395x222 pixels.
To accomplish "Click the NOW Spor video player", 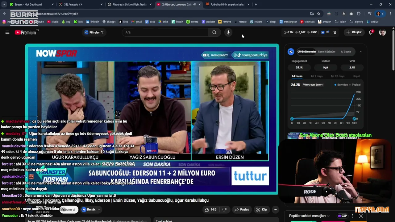I will (x=152, y=119).
